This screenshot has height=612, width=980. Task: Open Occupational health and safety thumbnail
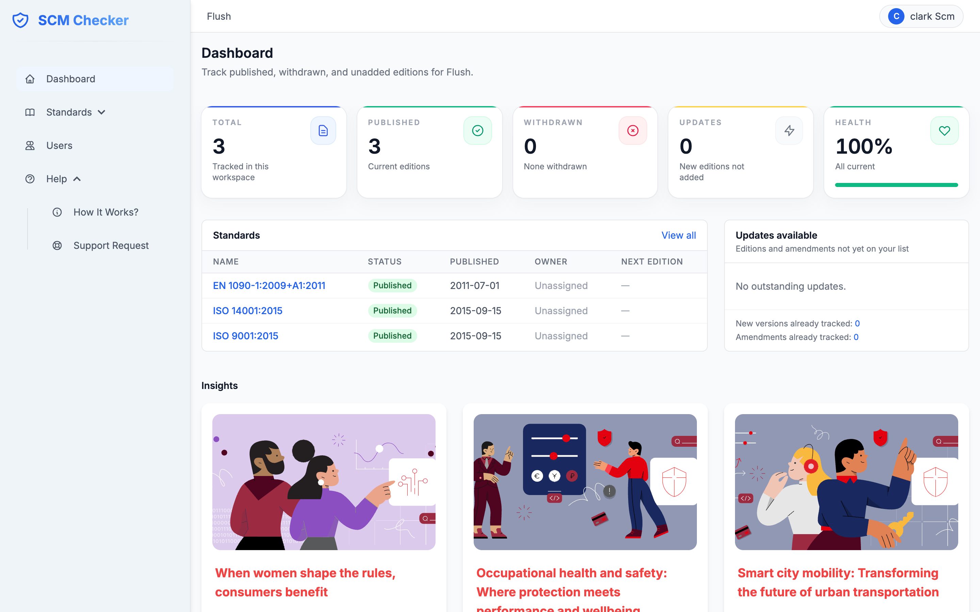585,482
